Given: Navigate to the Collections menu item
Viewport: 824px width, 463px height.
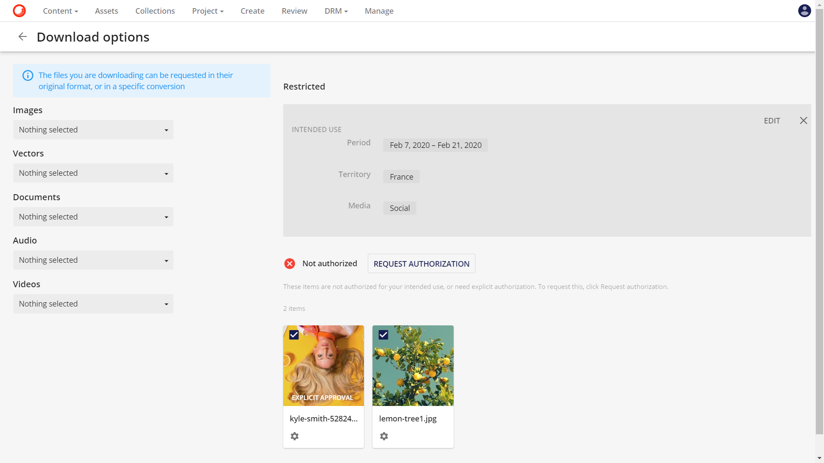Looking at the screenshot, I should point(155,11).
